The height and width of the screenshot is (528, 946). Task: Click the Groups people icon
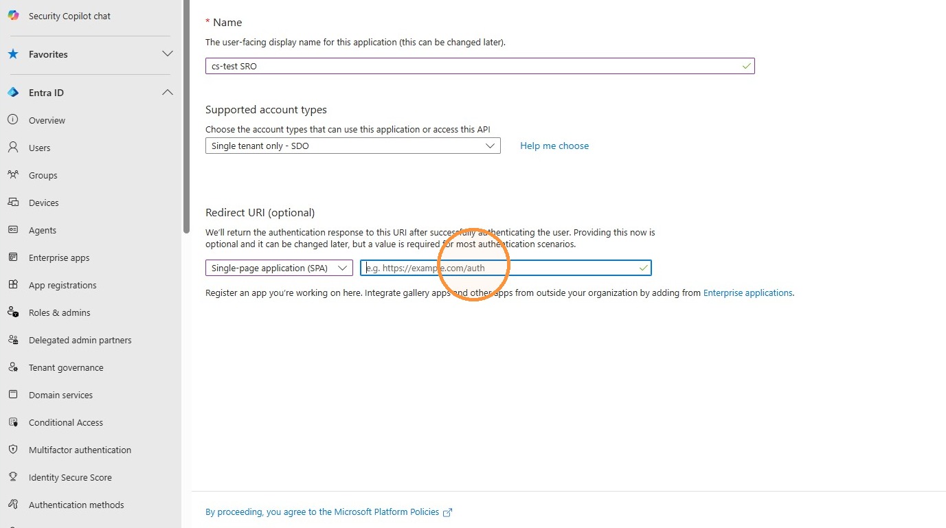pyautogui.click(x=13, y=175)
